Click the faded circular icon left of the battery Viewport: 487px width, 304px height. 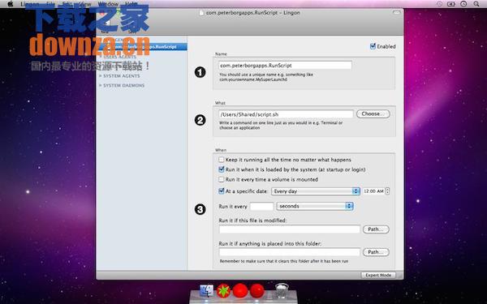[x=439, y=4]
